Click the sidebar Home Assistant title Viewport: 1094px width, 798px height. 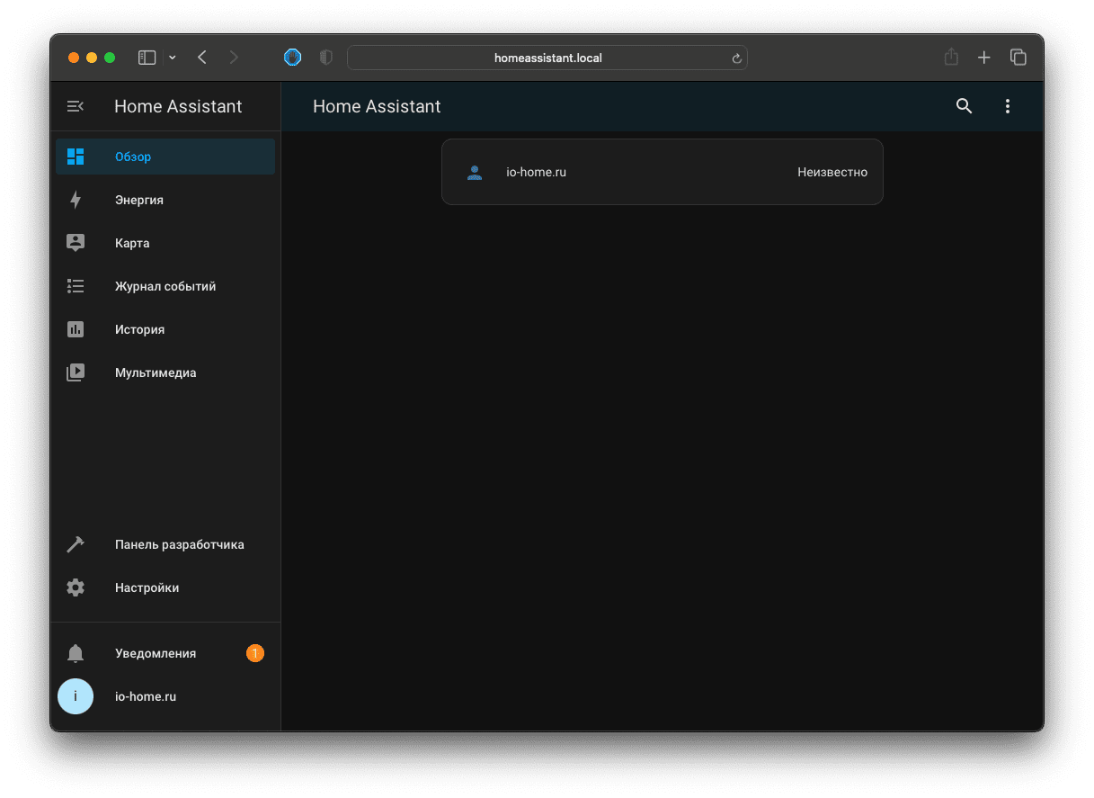(178, 106)
